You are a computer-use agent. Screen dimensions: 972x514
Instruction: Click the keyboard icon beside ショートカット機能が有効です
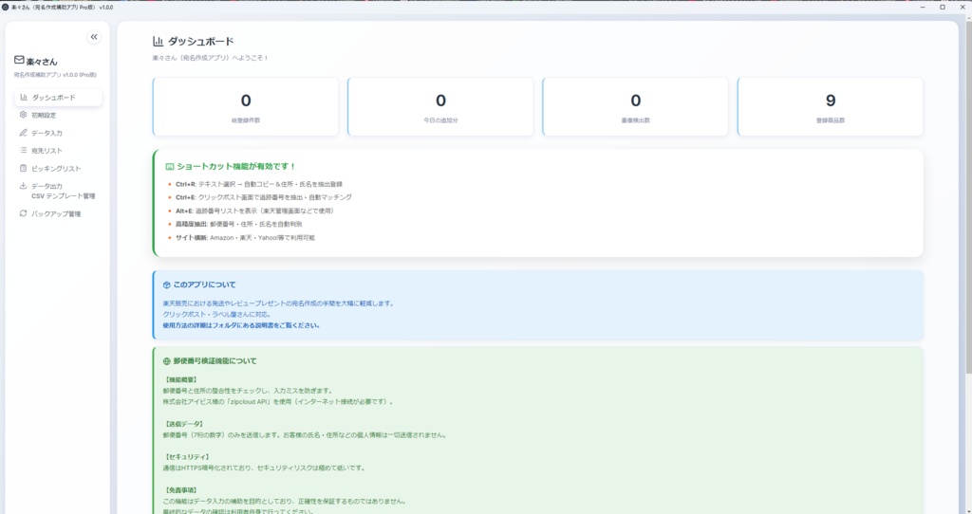pos(169,167)
